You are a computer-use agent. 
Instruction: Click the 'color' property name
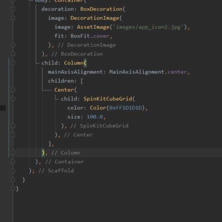coord(75,108)
